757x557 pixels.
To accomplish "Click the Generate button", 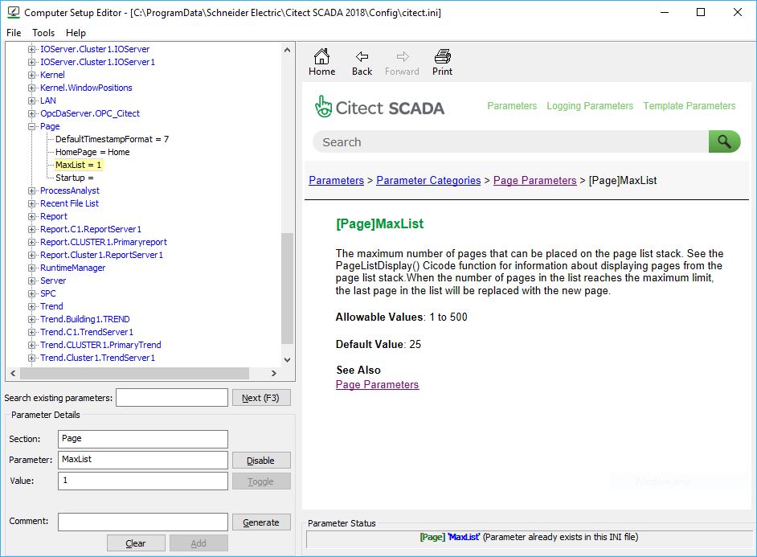I will tap(260, 522).
